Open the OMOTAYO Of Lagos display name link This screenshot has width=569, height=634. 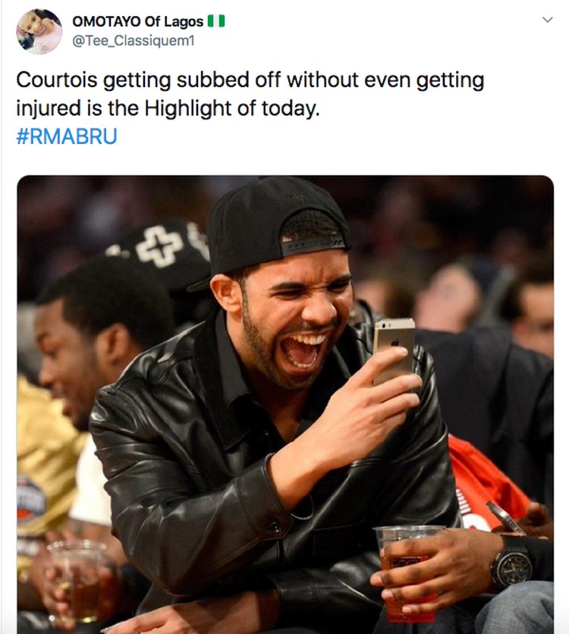137,21
